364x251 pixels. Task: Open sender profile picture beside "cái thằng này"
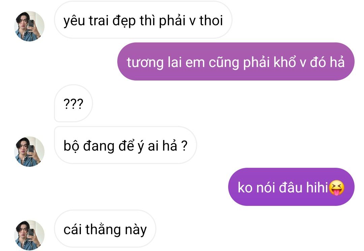(x=29, y=235)
